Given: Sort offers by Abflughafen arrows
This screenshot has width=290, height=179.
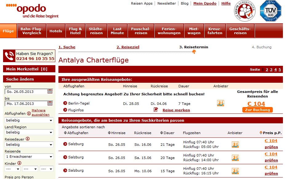Looking at the screenshot, I should pos(65,133).
